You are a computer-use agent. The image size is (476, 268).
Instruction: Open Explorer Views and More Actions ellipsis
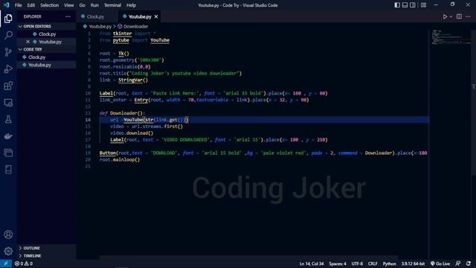68,16
